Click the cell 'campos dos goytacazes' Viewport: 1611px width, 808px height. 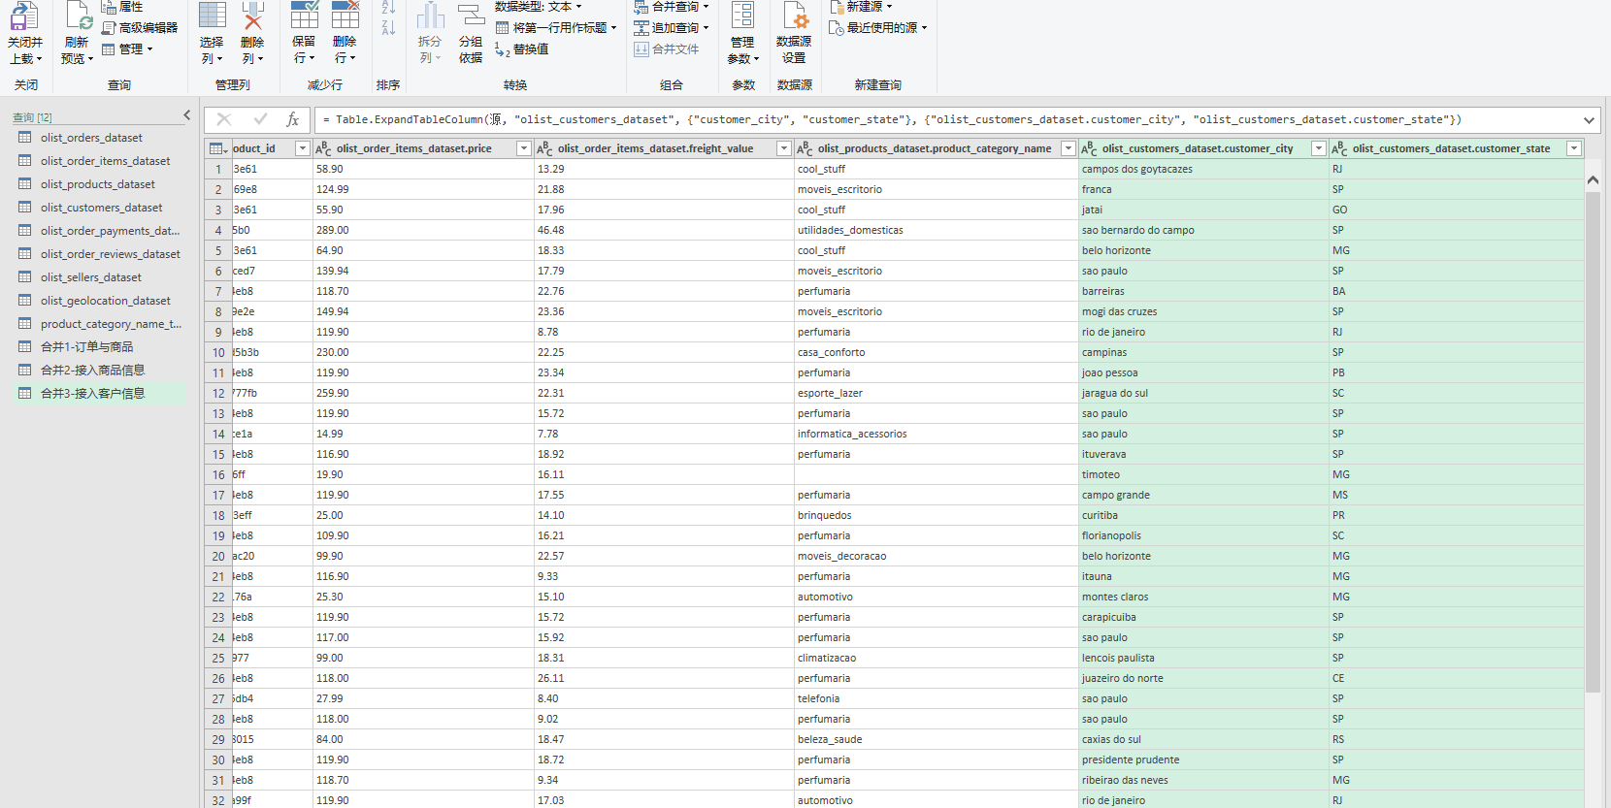(1203, 169)
